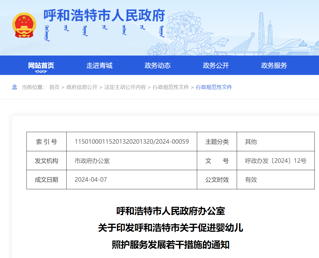319x258 pixels.
Task: Click the 呼和浩特市人民政府 site title
Action: click(x=104, y=16)
